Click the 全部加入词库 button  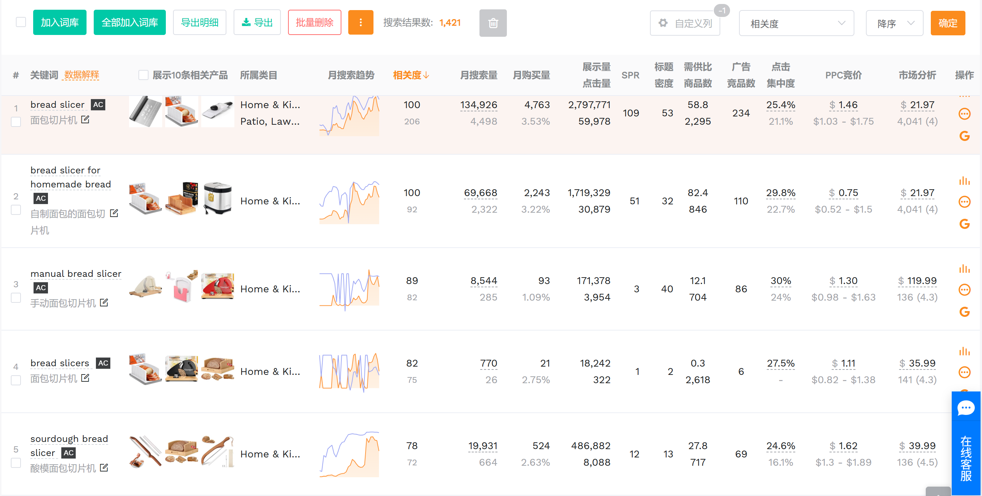[130, 22]
